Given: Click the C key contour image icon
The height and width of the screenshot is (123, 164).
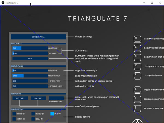Looking at the screenshot, I should [x=137, y=66].
